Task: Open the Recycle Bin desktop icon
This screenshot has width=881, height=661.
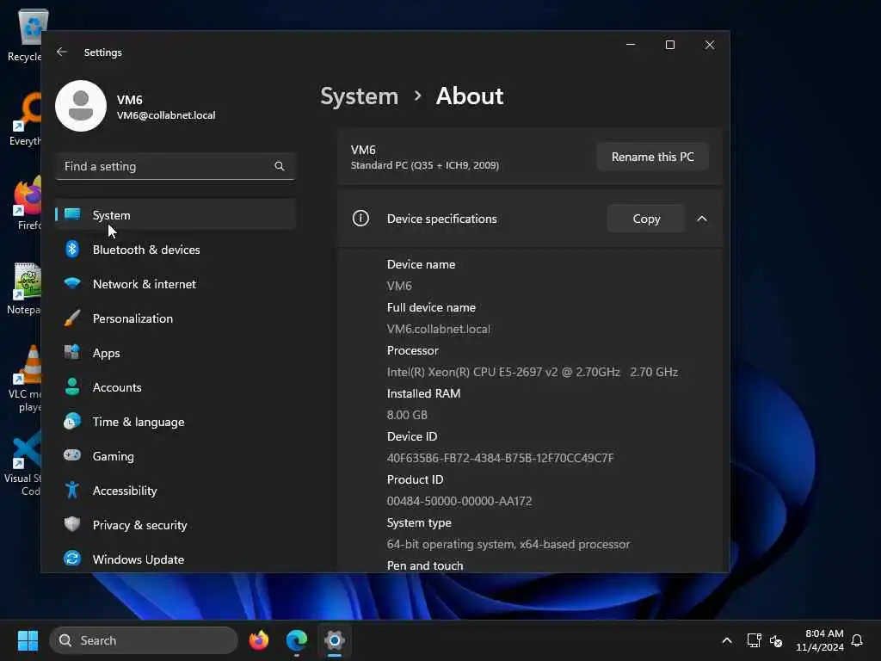Action: coord(25,34)
